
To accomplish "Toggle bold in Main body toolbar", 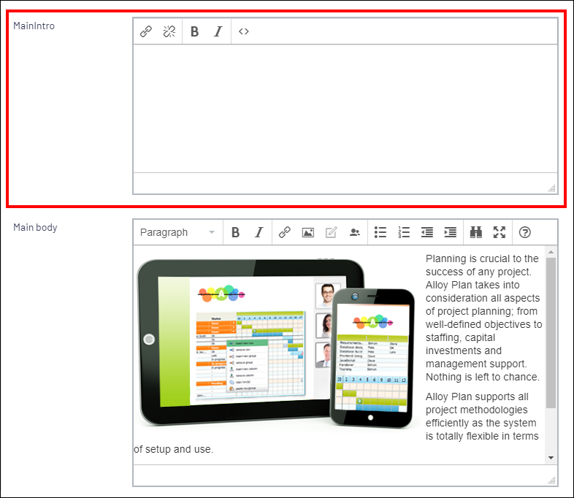I will point(236,232).
